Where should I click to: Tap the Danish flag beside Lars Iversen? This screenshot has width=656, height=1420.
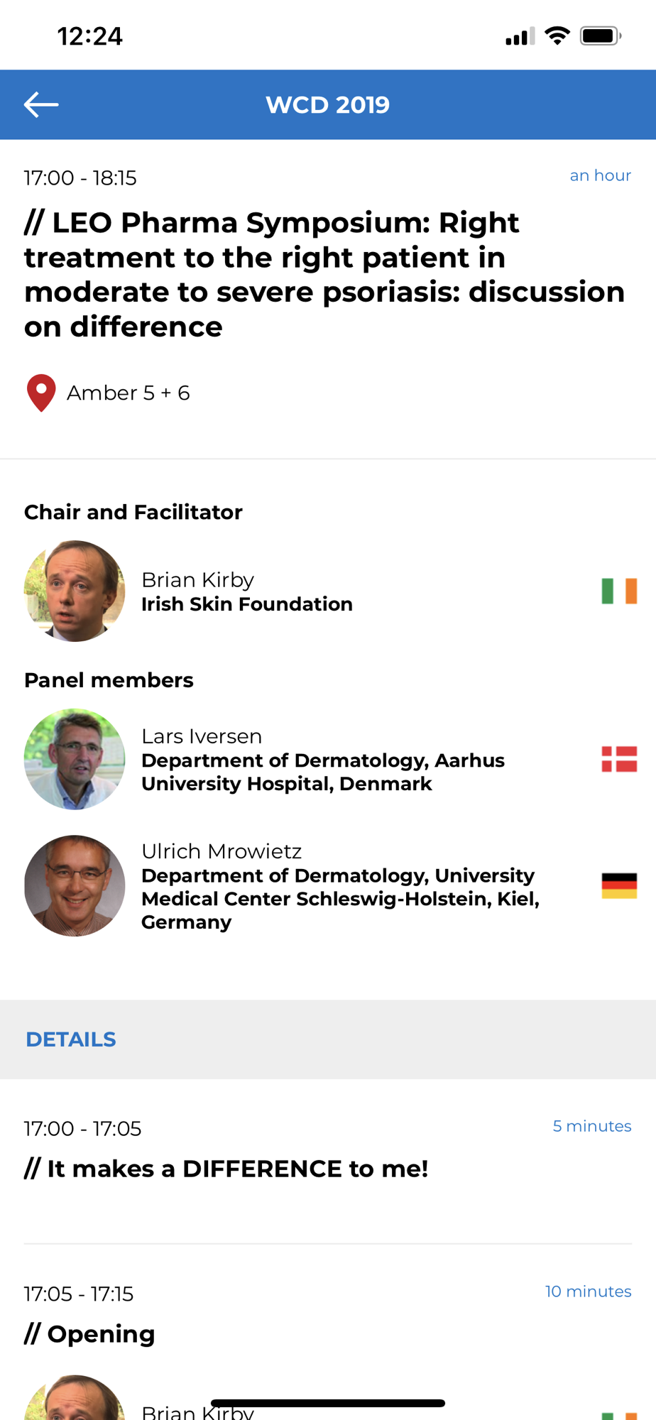(x=618, y=759)
